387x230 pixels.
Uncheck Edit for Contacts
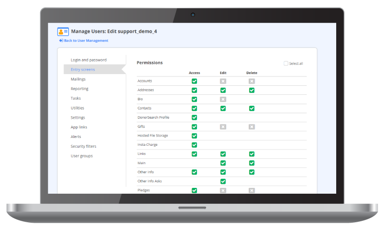(x=223, y=108)
